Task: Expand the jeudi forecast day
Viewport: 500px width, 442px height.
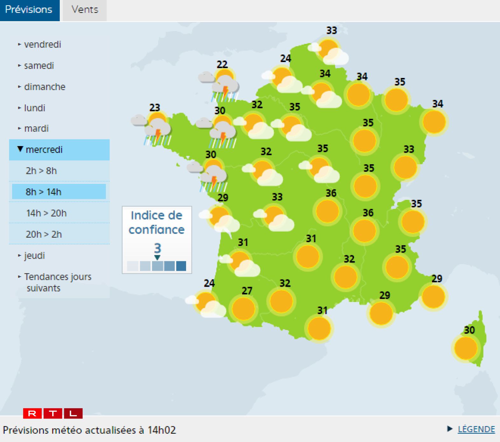Action: click(34, 256)
